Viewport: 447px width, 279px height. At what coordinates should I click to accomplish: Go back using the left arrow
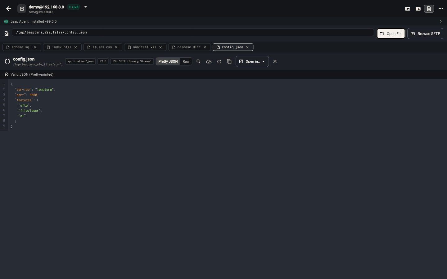coord(9,9)
